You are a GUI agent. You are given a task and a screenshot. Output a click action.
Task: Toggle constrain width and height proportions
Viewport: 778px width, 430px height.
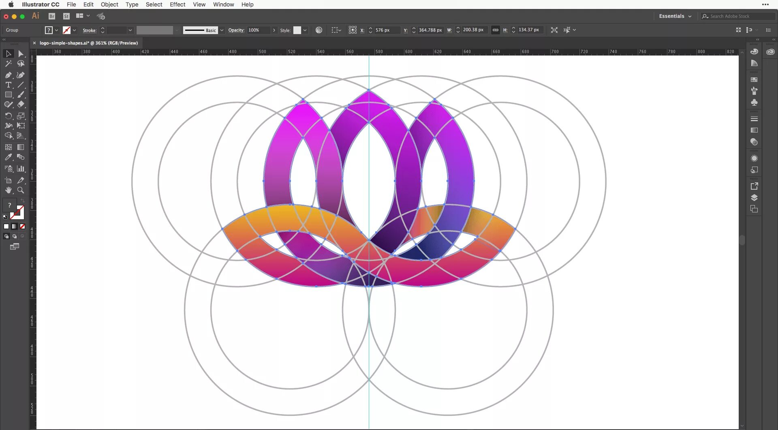click(496, 30)
